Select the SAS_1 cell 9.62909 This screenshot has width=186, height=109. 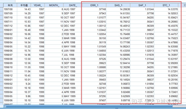[x=118, y=96]
